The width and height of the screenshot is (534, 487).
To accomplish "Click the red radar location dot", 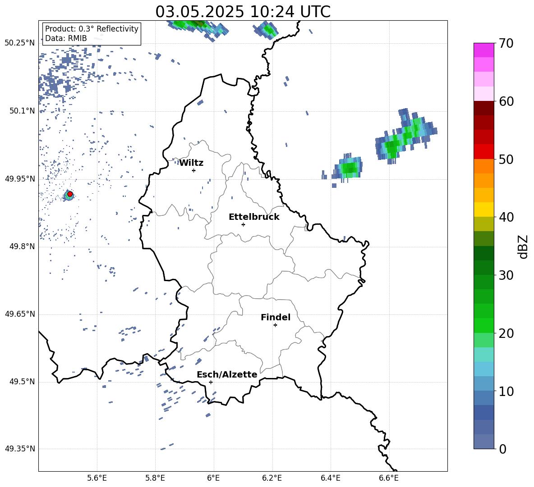I will click(70, 194).
